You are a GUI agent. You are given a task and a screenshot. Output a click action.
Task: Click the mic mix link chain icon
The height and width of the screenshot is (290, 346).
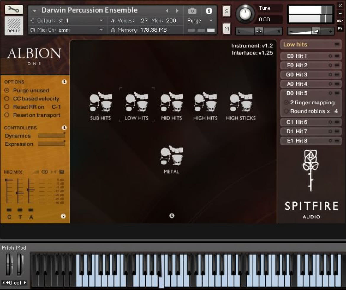click(x=45, y=172)
